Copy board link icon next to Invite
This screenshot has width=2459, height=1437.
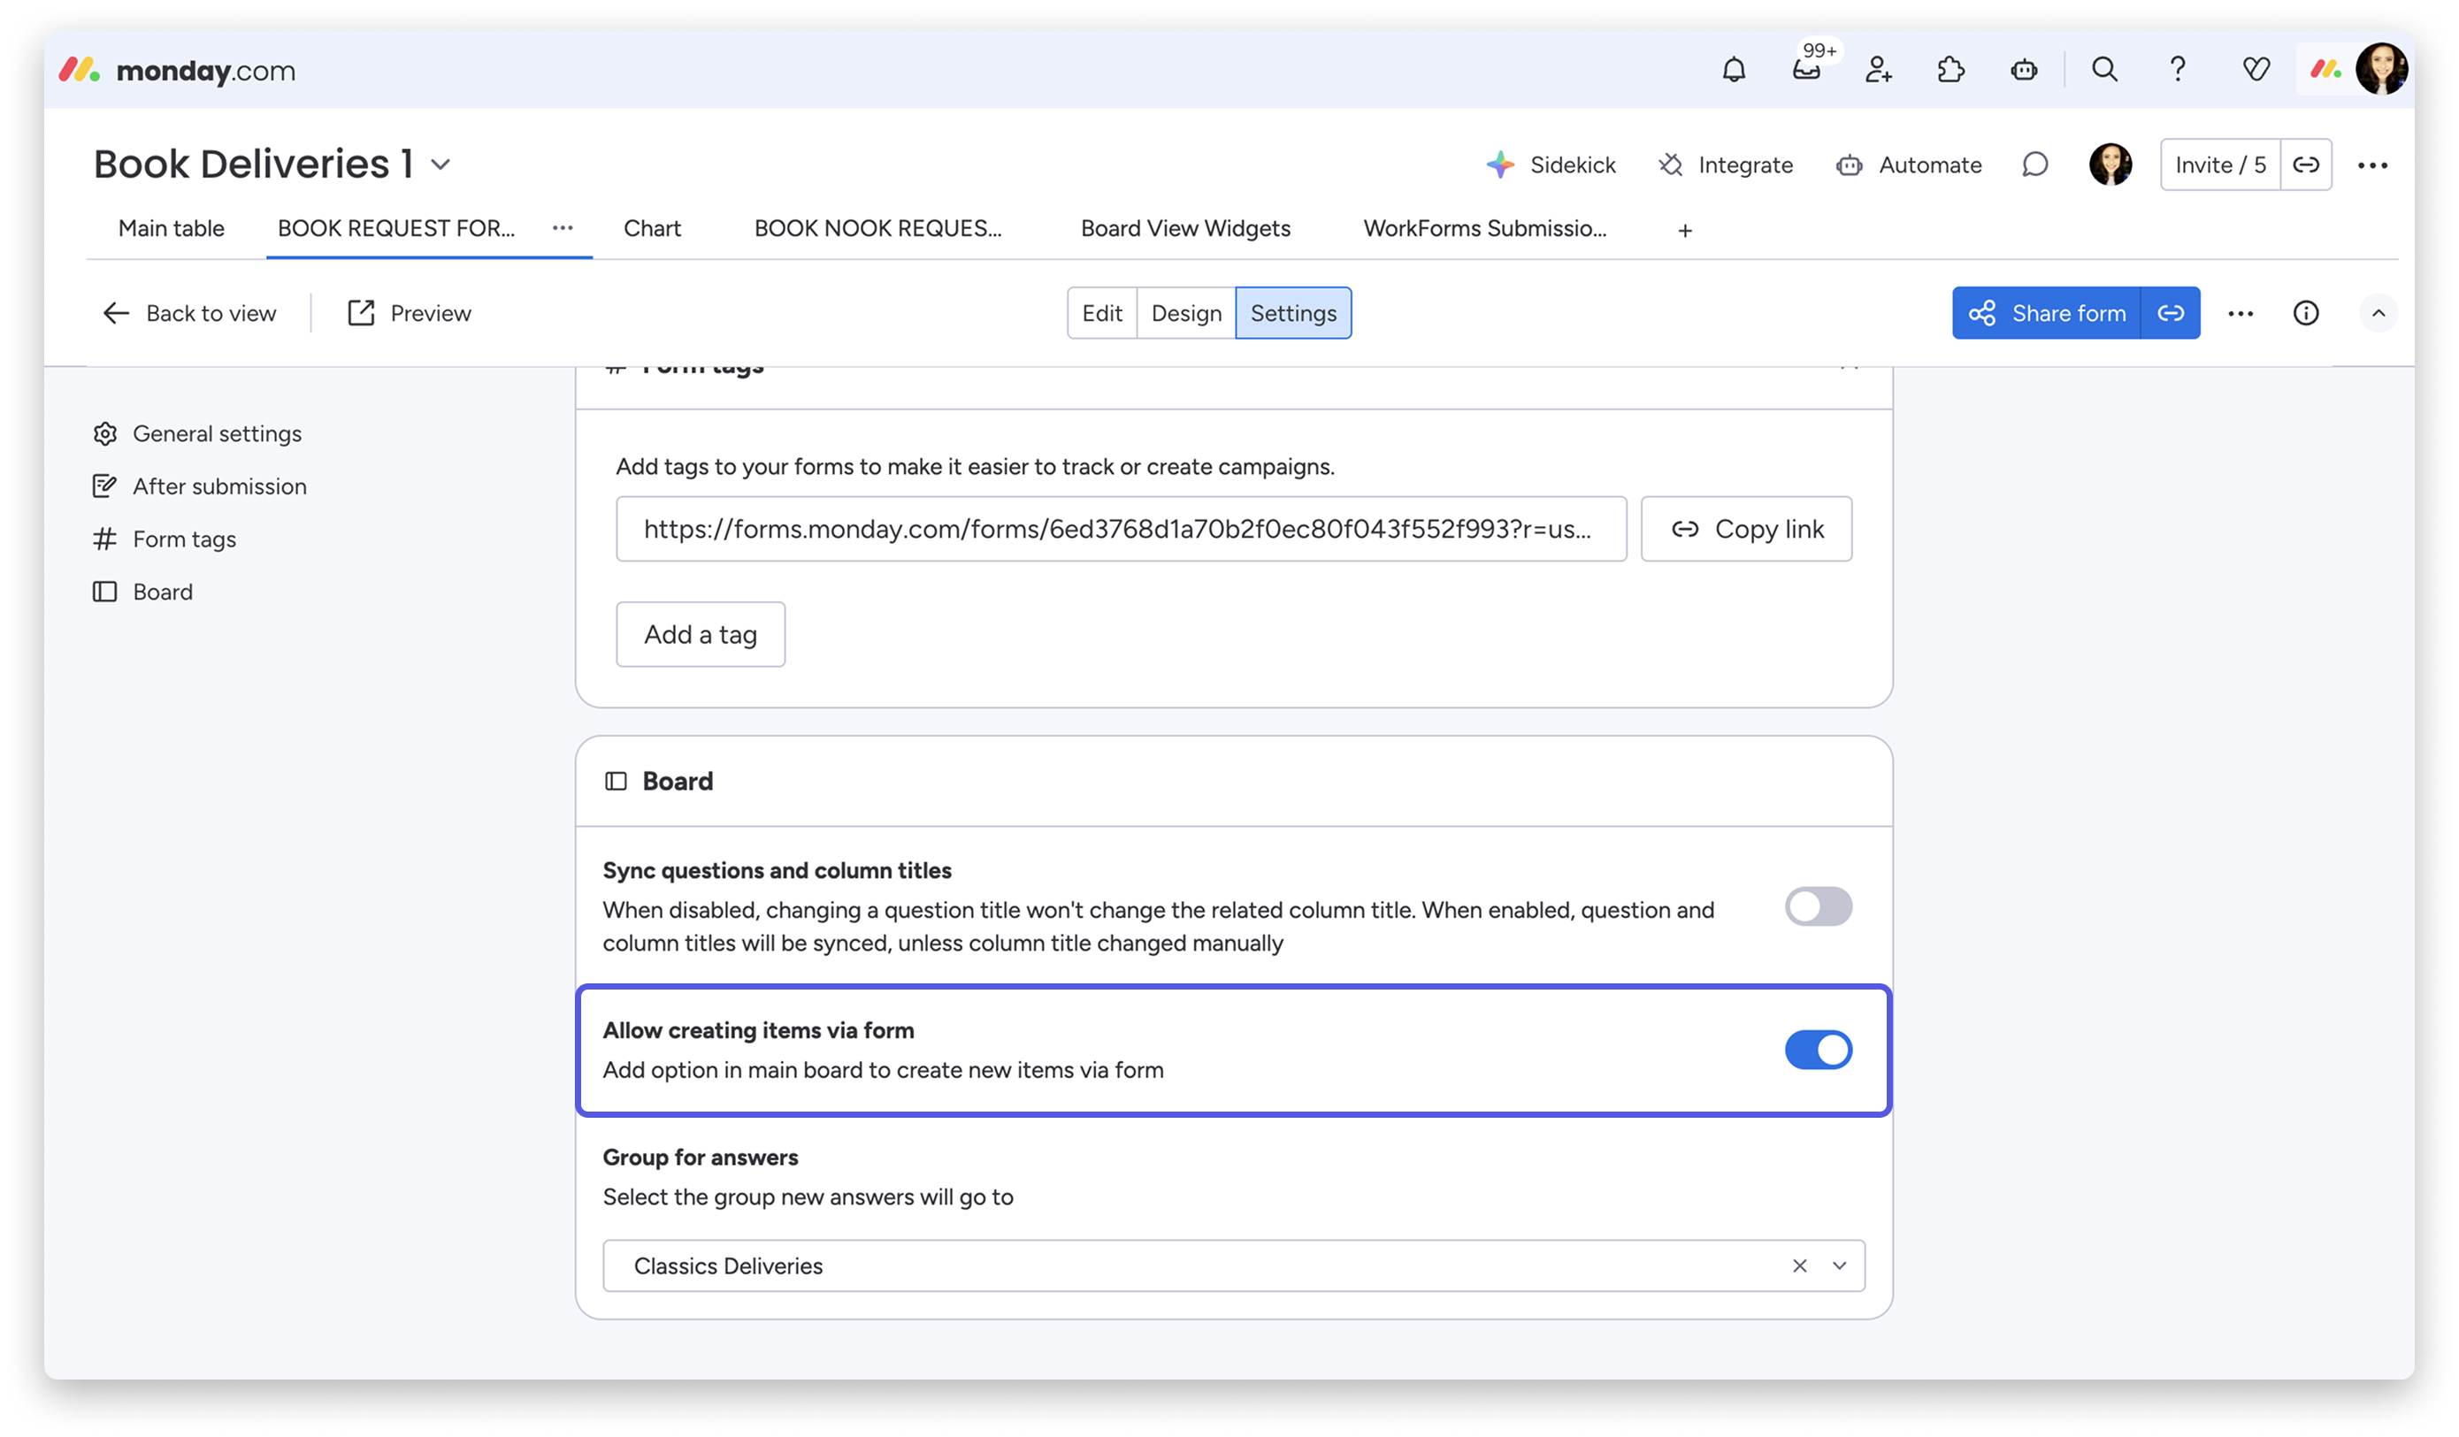point(2306,164)
